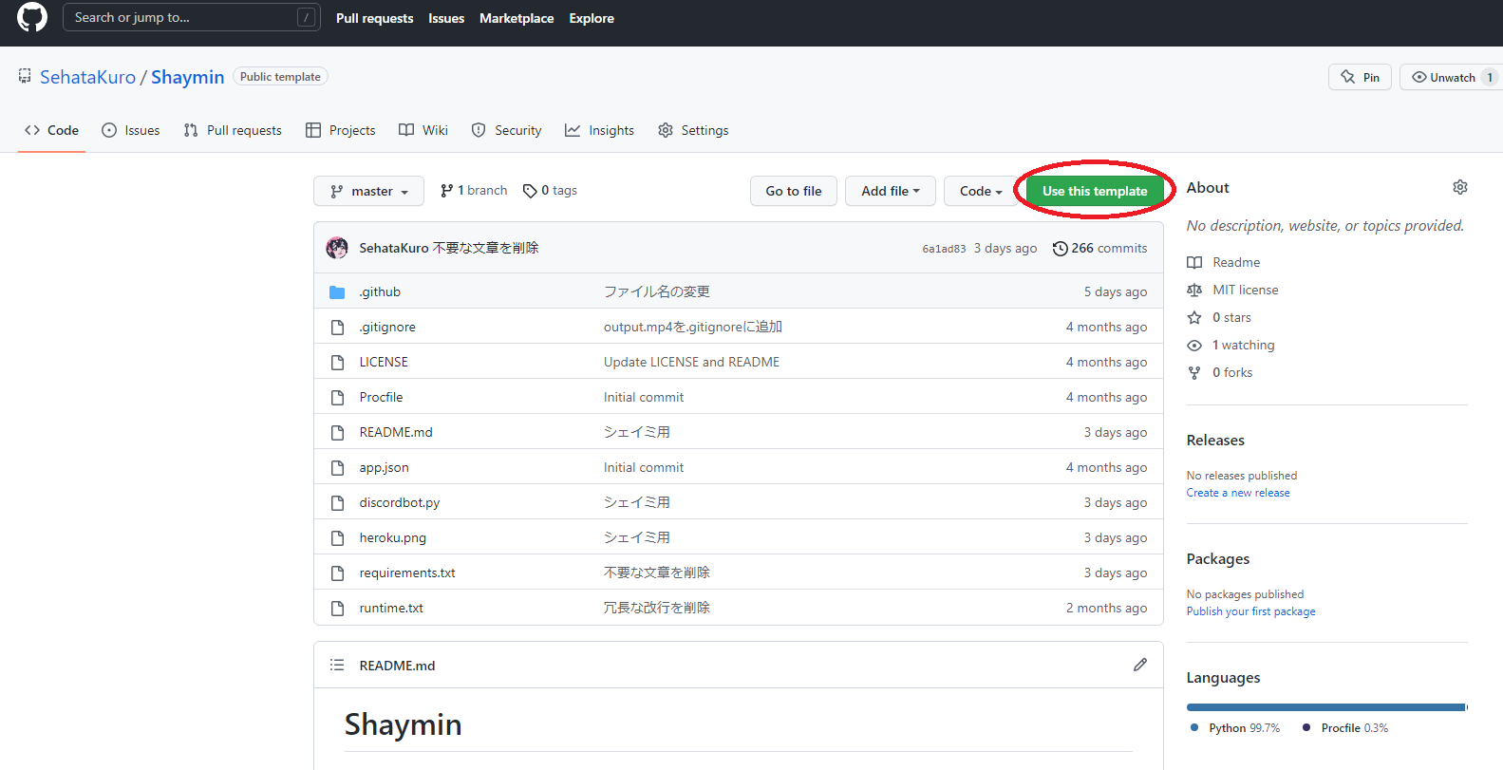Open commit Update LICENSE and README
The height and width of the screenshot is (770, 1503).
point(691,362)
